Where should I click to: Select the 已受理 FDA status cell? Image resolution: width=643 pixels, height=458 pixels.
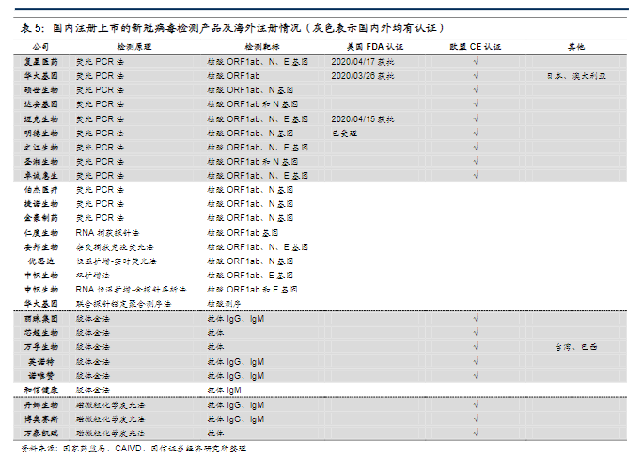tap(345, 134)
